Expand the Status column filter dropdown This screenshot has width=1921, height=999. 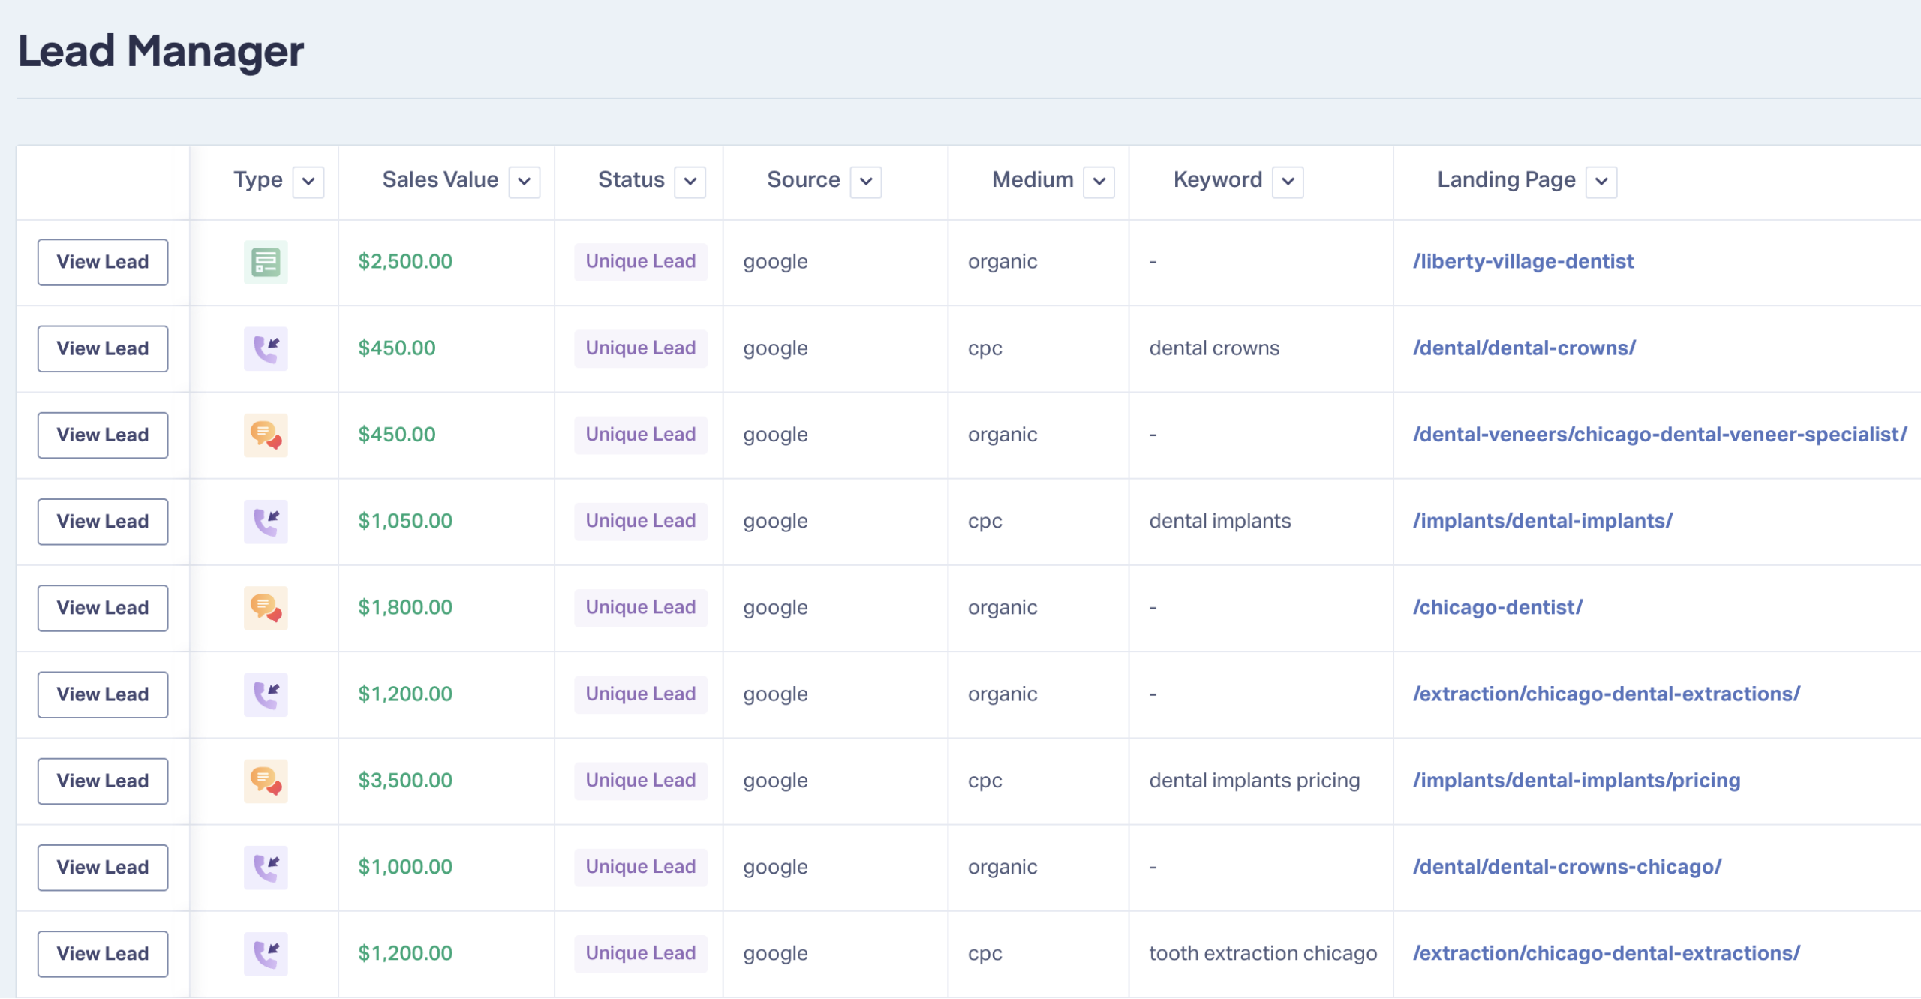pyautogui.click(x=690, y=182)
